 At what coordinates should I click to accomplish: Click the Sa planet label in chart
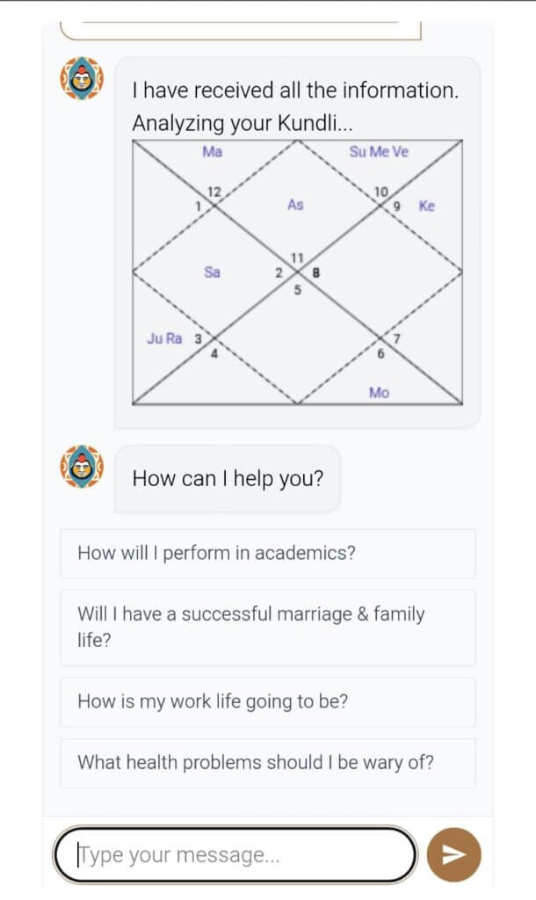(212, 272)
